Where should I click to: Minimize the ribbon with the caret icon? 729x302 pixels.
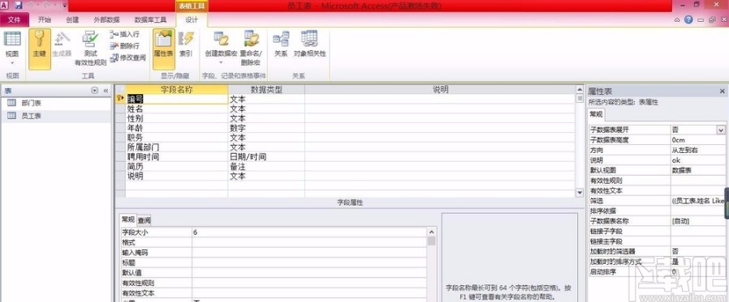tap(677, 20)
